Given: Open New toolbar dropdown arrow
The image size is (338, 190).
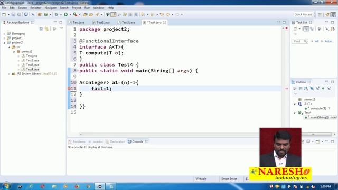Looking at the screenshot, I should pos(8,14).
